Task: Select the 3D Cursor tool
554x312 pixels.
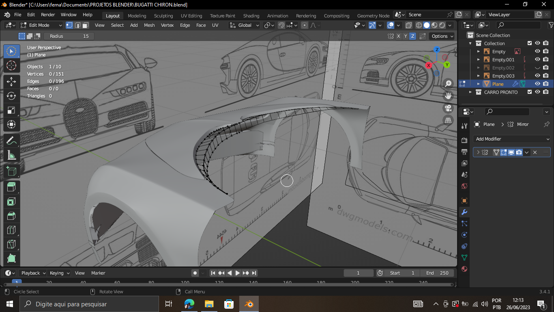Action: 11,66
